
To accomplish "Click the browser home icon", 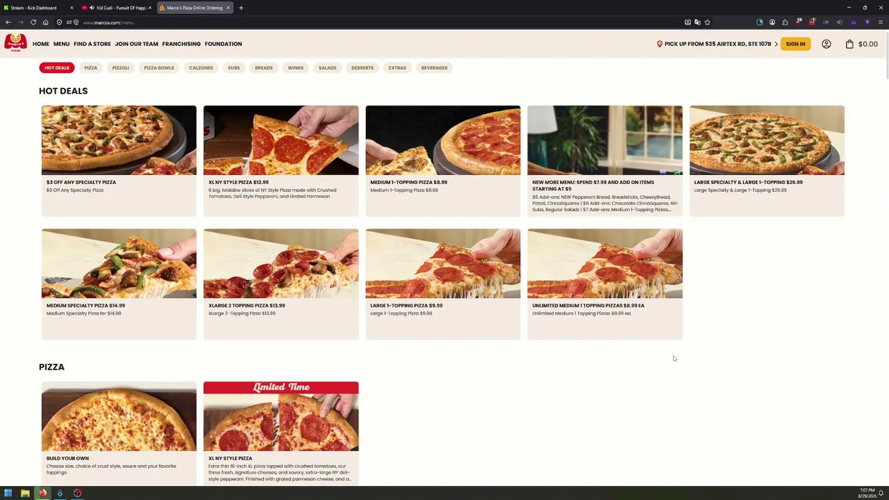I will [45, 22].
